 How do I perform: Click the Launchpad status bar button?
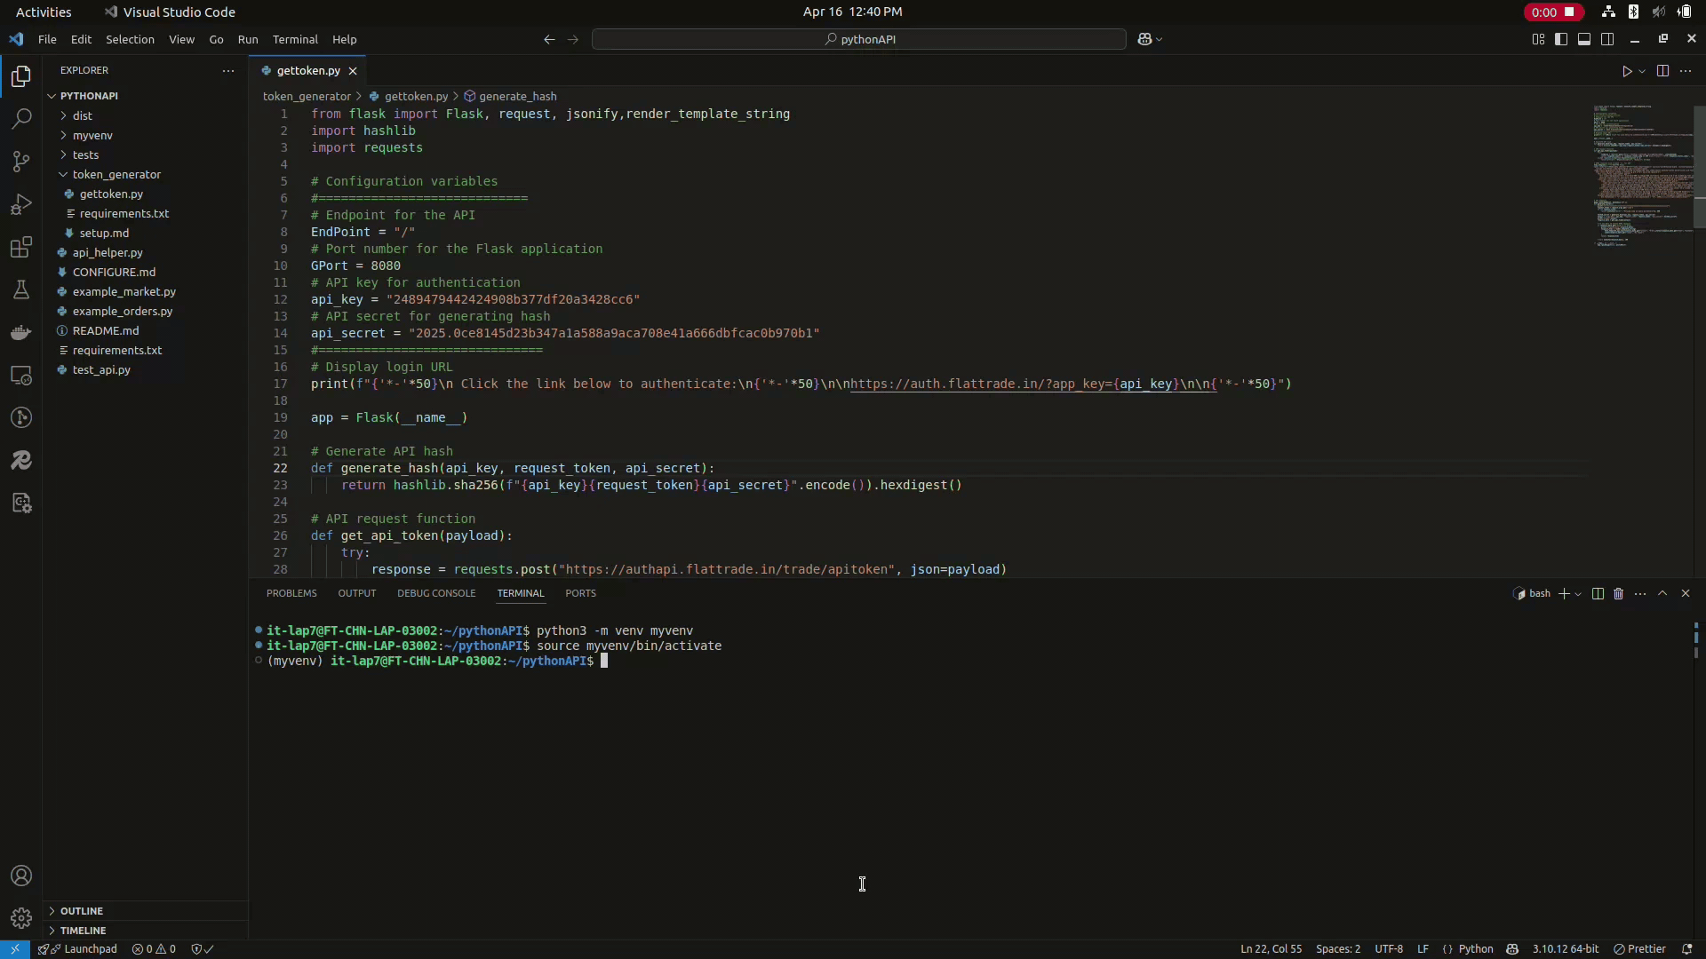click(79, 949)
